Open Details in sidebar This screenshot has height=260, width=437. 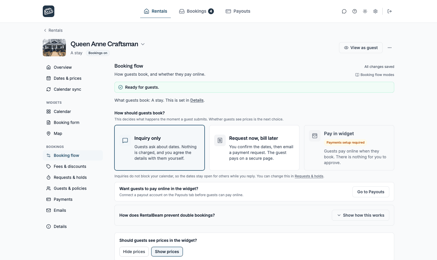(73, 226)
